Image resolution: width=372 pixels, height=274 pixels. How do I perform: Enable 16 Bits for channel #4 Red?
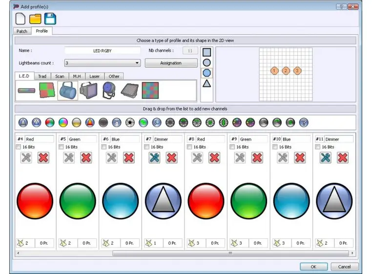tap(19, 147)
